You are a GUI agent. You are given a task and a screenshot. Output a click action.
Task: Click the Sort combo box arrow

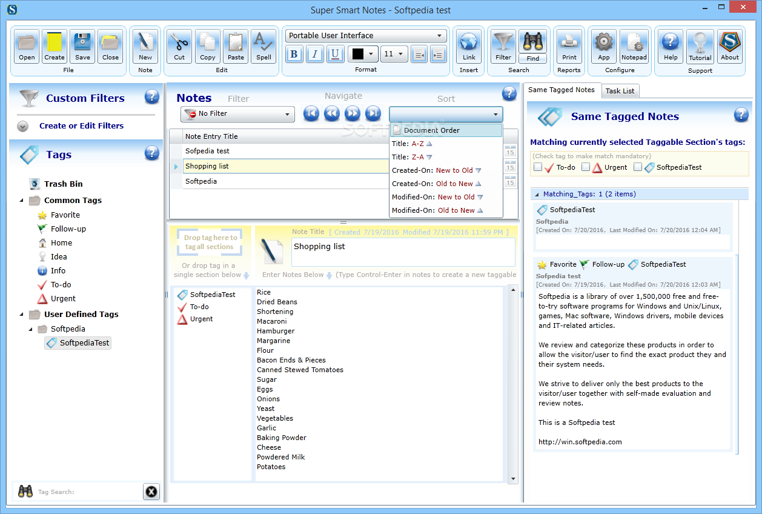point(496,114)
